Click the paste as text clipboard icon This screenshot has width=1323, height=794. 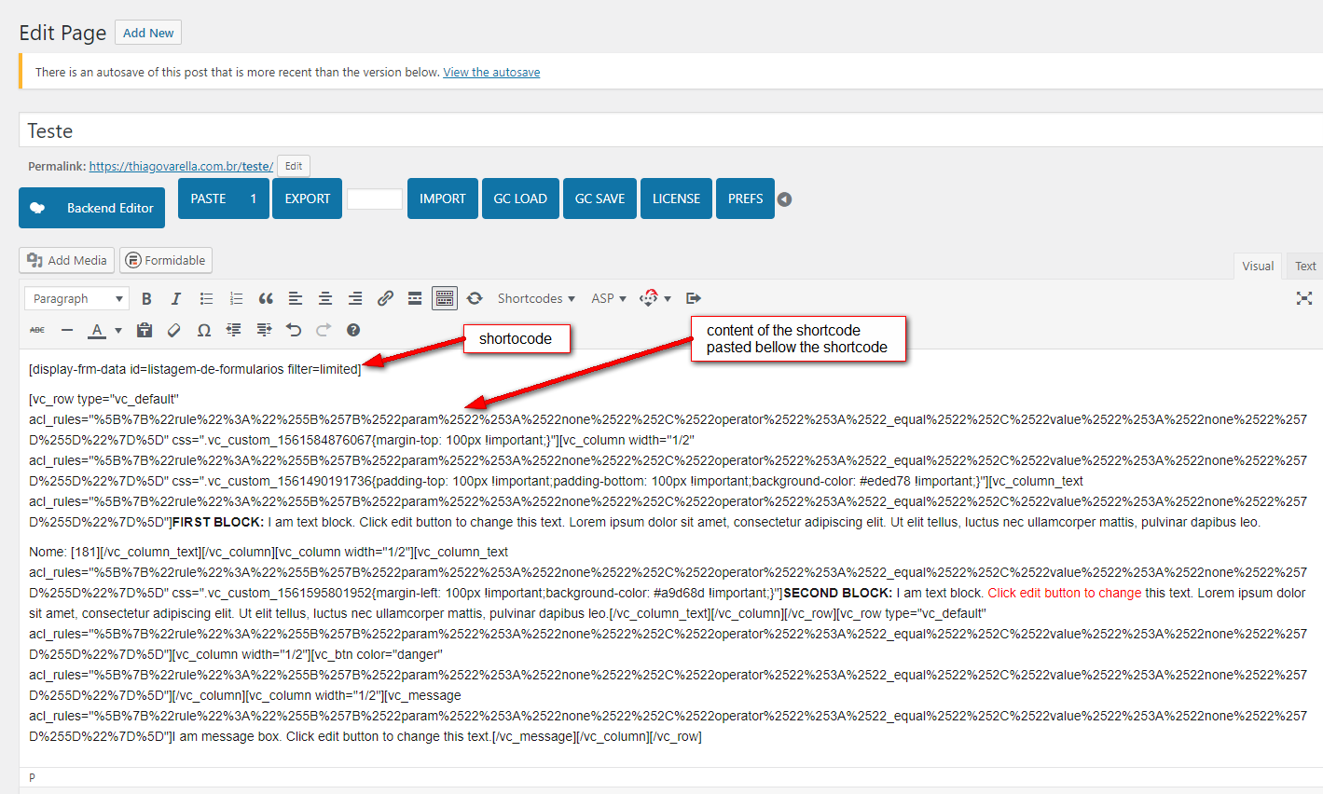[x=145, y=330]
